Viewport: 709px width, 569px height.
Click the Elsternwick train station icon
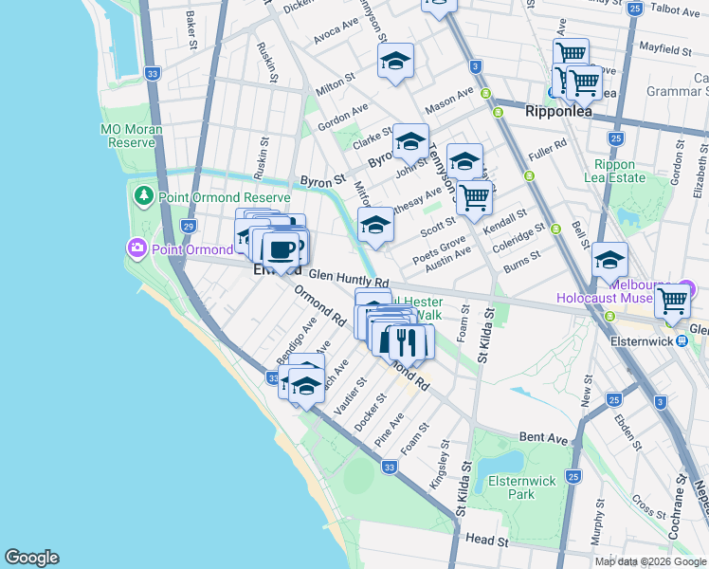point(682,341)
